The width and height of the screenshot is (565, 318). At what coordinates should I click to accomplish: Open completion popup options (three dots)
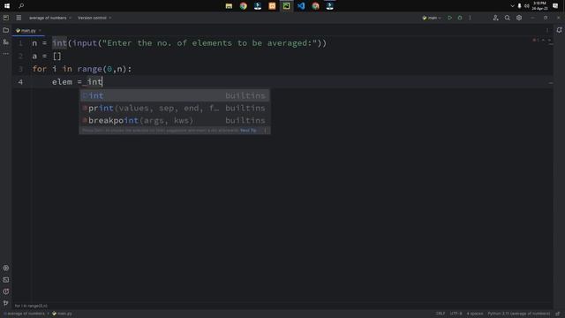265,130
